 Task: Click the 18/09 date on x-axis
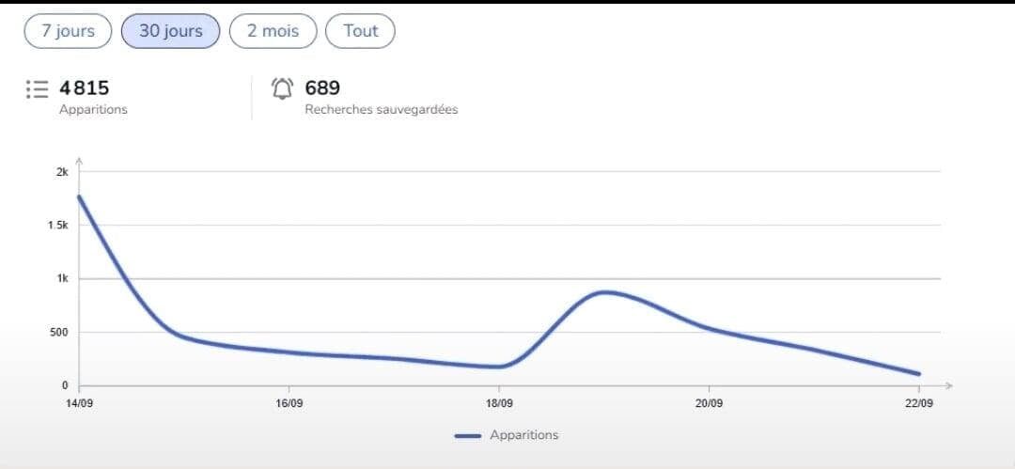point(498,403)
